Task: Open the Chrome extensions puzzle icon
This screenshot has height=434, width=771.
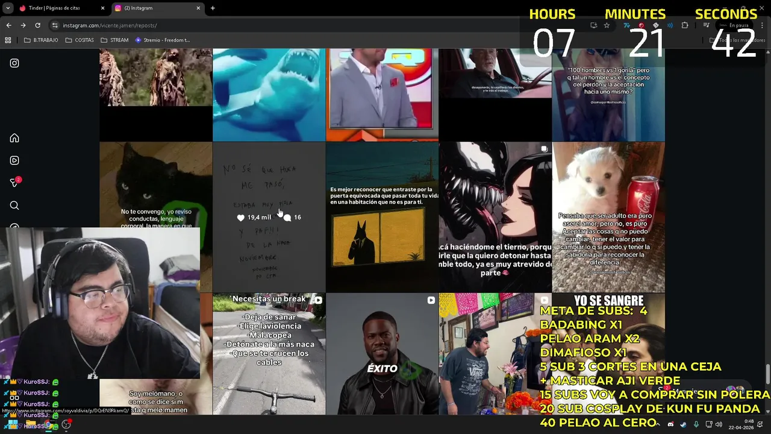Action: [684, 25]
